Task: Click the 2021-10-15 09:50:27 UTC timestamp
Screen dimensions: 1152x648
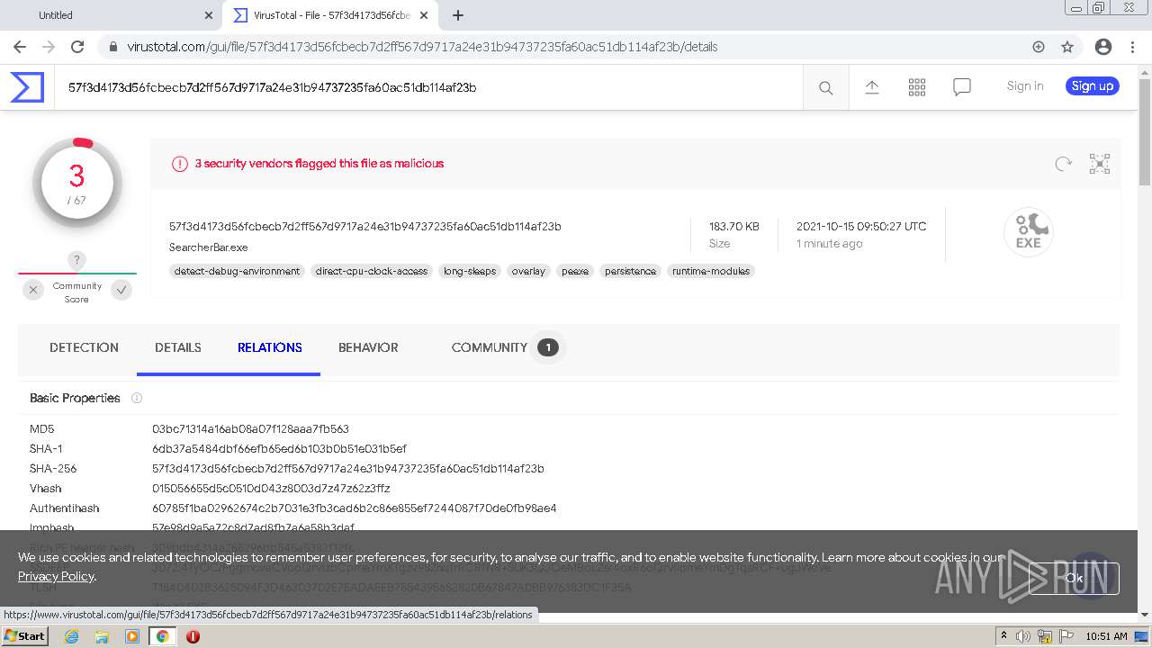Action: point(861,227)
